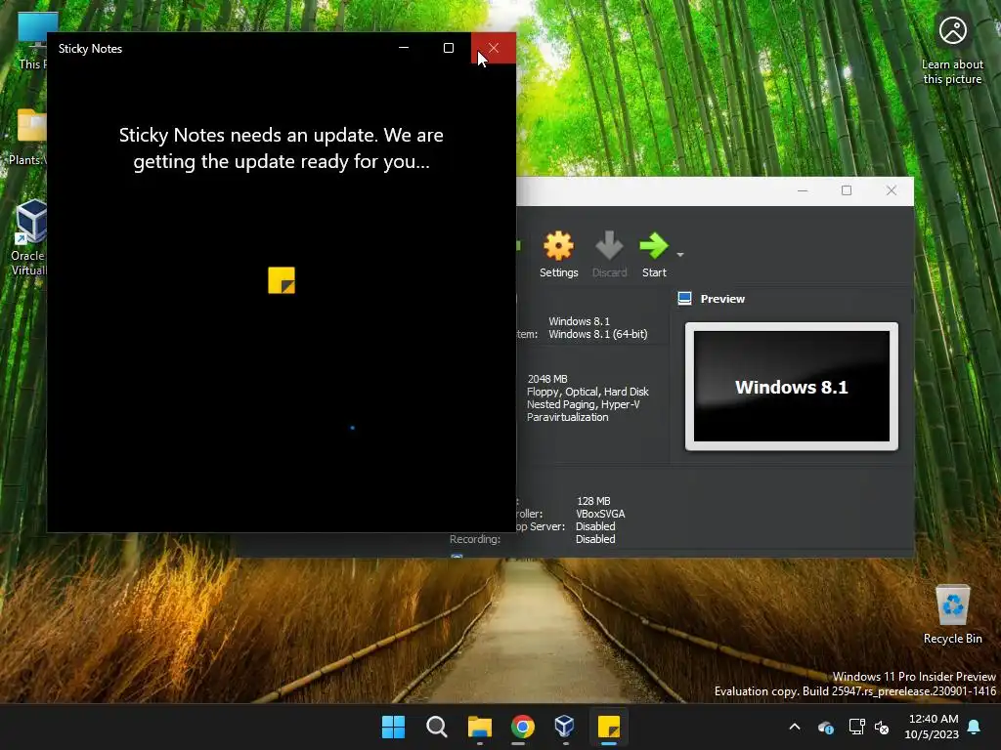Click the '128 MB' video memory value
The width and height of the screenshot is (1001, 750).
593,501
